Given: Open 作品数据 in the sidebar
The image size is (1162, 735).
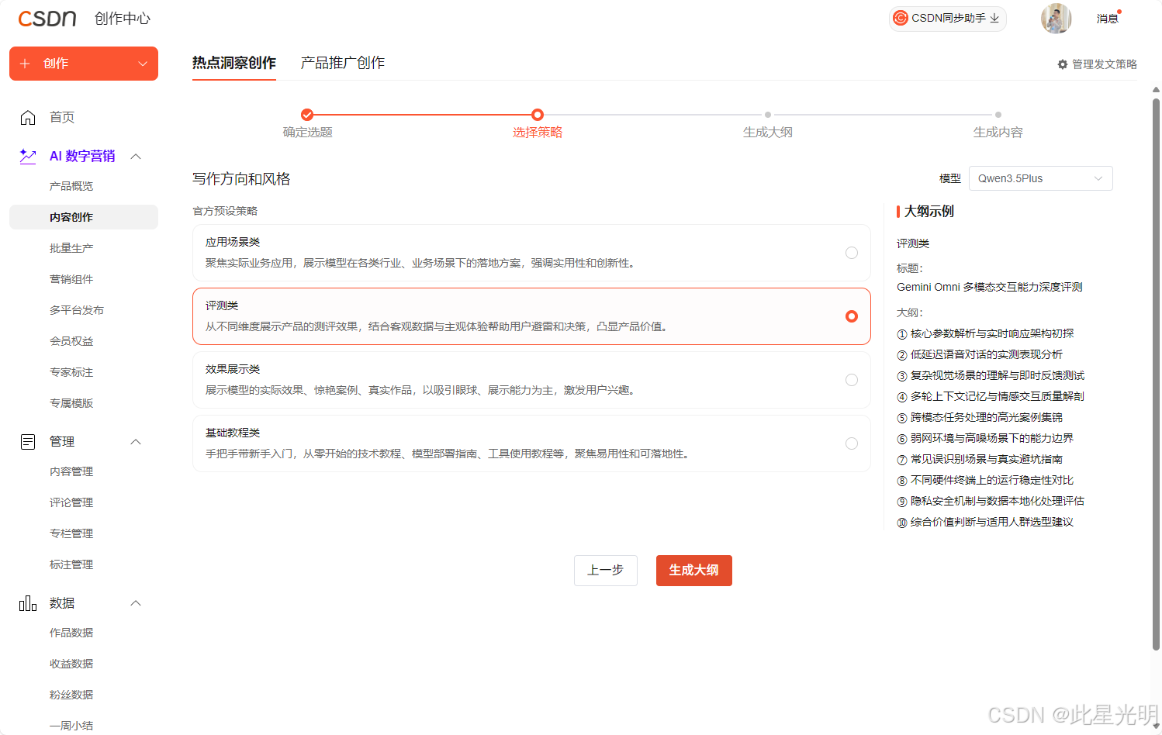Looking at the screenshot, I should click(71, 633).
